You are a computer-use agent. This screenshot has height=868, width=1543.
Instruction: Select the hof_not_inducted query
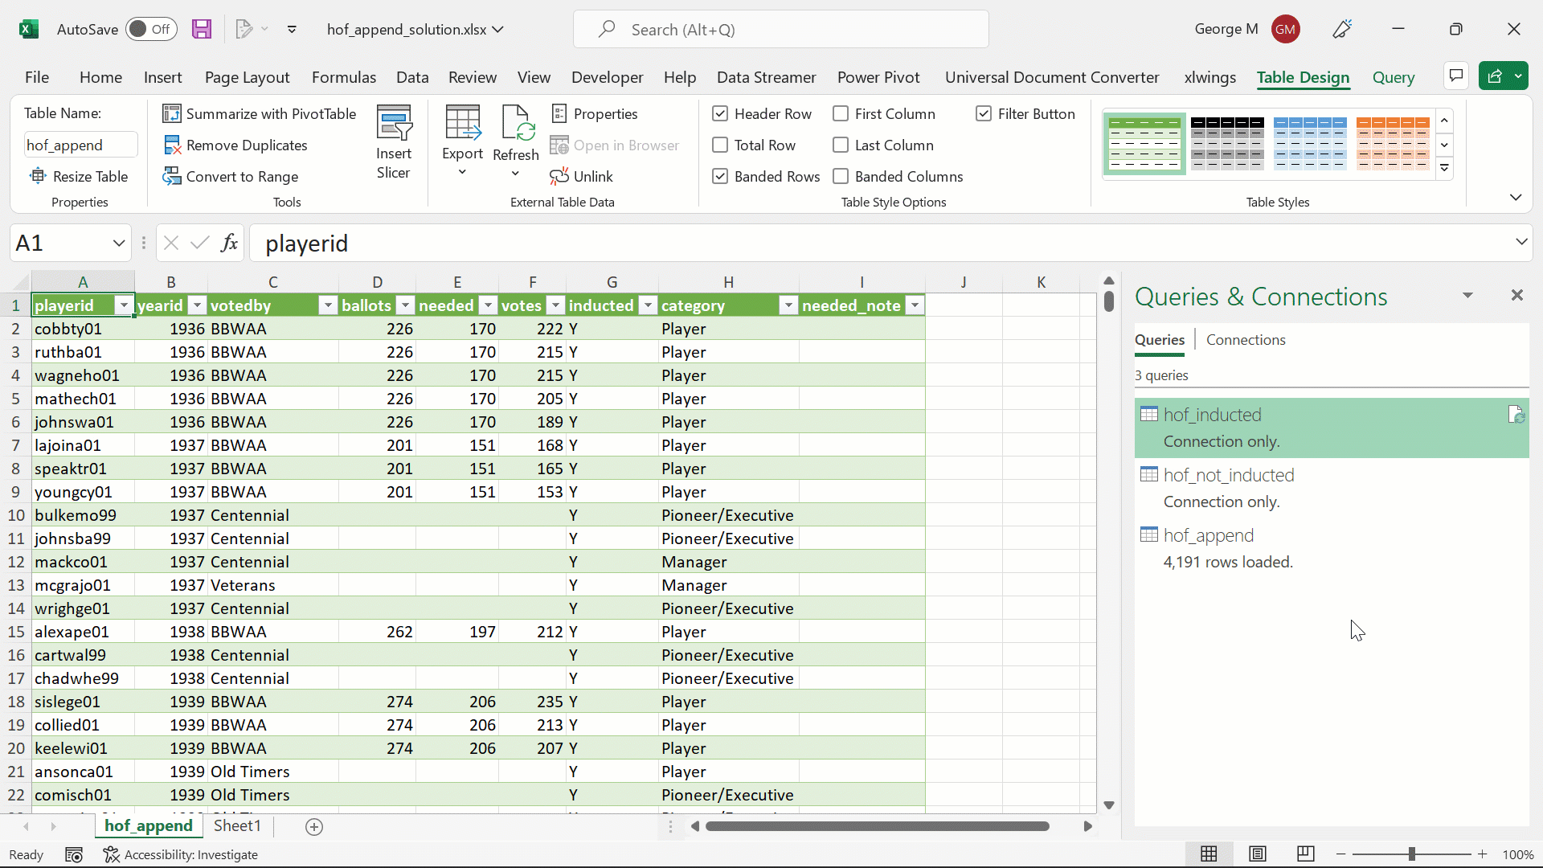[1229, 475]
